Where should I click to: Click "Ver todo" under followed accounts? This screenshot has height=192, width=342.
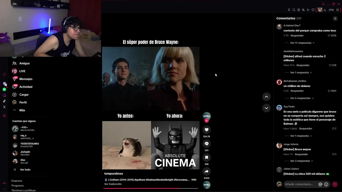pos(25,170)
